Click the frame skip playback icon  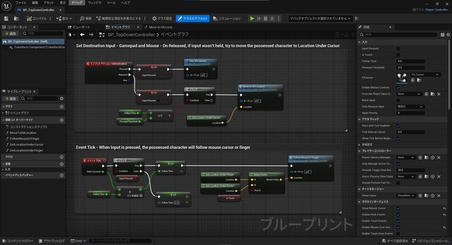[x=259, y=19]
